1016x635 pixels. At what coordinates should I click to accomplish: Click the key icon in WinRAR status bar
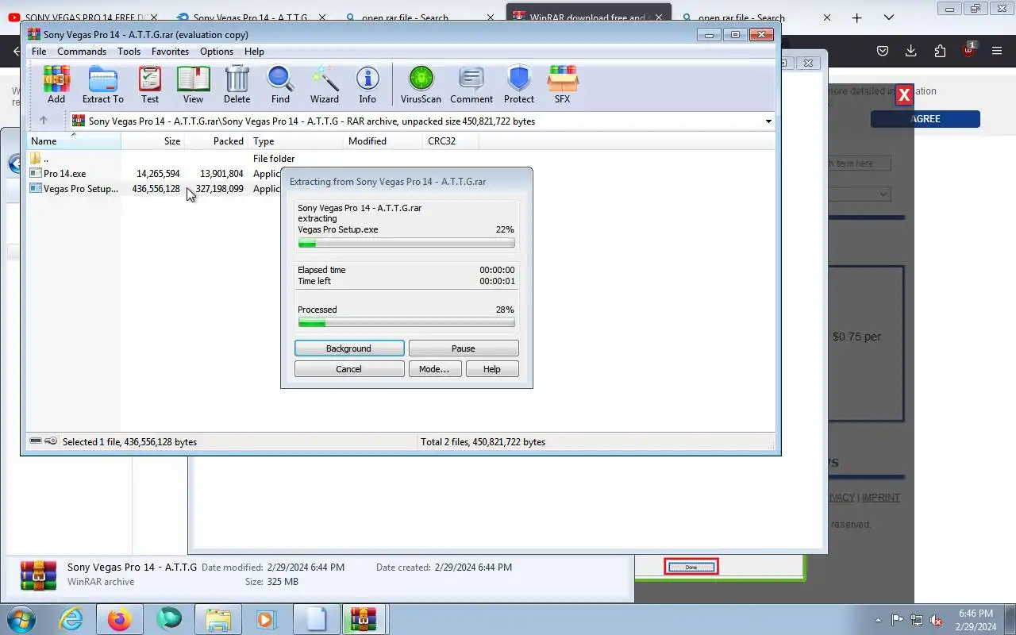[x=51, y=441]
